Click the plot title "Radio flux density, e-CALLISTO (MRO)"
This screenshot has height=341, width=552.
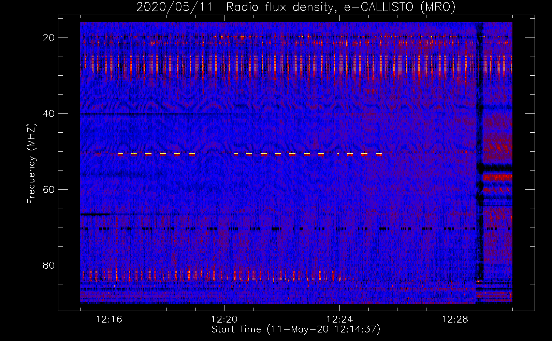pyautogui.click(x=341, y=7)
